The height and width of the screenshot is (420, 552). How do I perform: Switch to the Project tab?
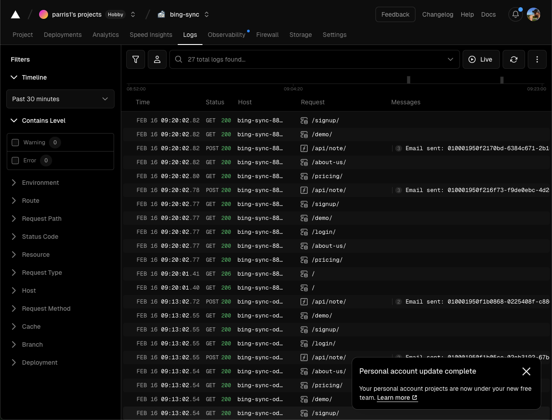pos(23,35)
